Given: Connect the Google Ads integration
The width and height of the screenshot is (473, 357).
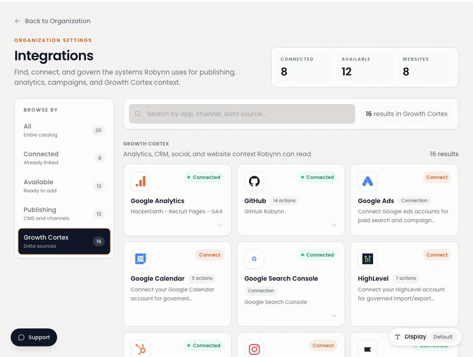Looking at the screenshot, I should point(437,177).
